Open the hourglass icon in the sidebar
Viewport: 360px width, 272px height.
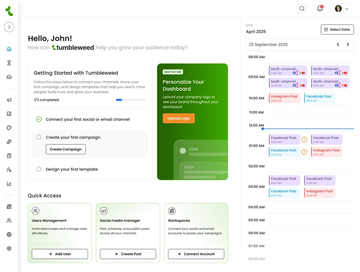click(9, 63)
